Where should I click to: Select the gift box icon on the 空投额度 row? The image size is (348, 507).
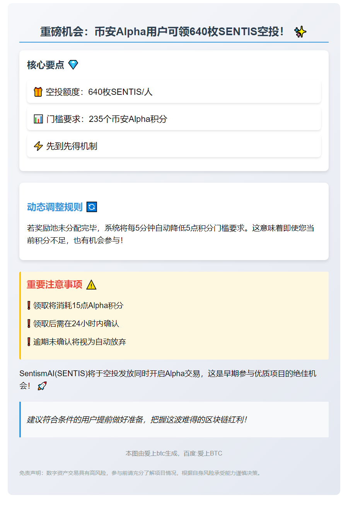(38, 92)
